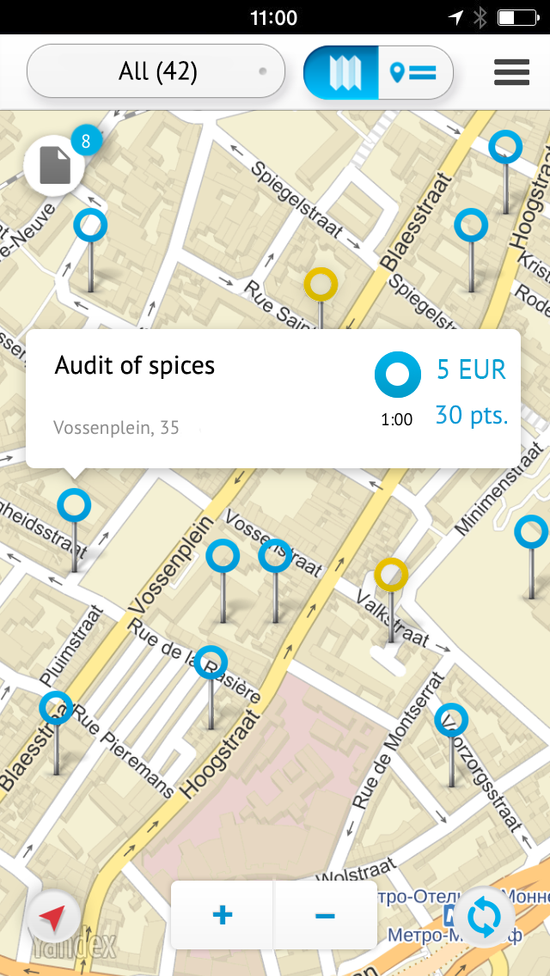
Task: Tap the Yandex logo on the map
Action: pyautogui.click(x=75, y=947)
